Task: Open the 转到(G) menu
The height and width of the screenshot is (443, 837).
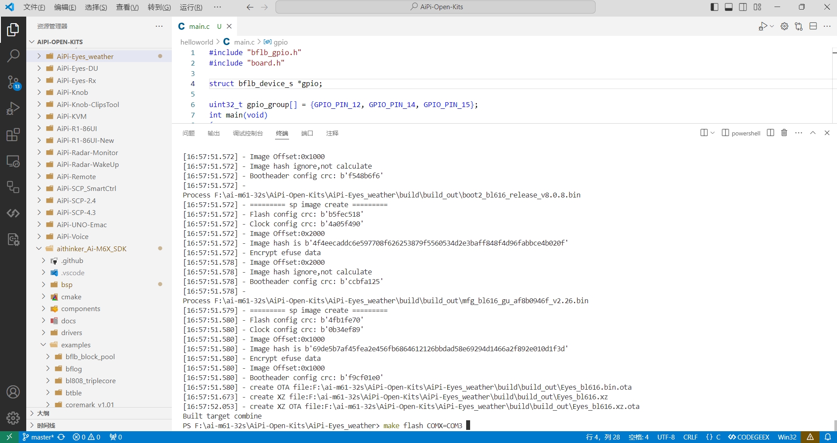Action: point(159,7)
